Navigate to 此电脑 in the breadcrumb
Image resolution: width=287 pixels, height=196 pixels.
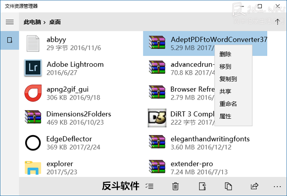(32, 22)
